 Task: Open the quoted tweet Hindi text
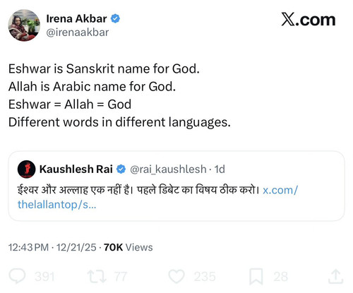(138, 190)
